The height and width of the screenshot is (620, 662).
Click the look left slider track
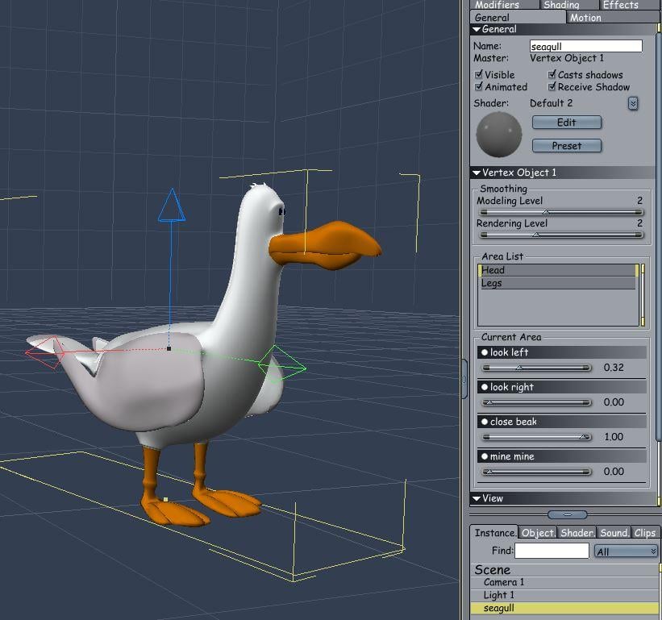pyautogui.click(x=536, y=368)
